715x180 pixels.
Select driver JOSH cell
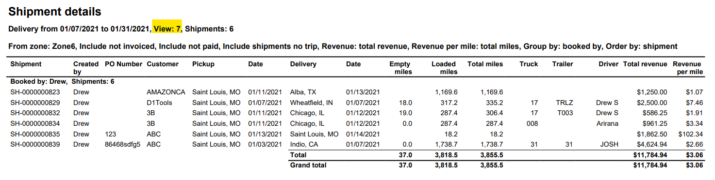tap(609, 144)
